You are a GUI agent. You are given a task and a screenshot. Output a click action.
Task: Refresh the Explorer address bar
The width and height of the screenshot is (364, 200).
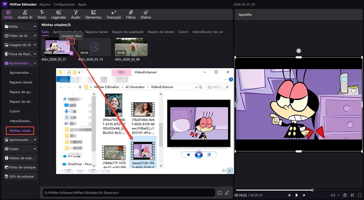pos(201,87)
